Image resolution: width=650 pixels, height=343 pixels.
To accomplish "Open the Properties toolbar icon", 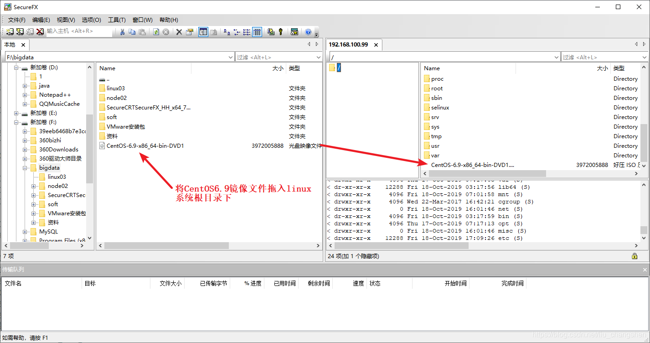I will tap(189, 31).
